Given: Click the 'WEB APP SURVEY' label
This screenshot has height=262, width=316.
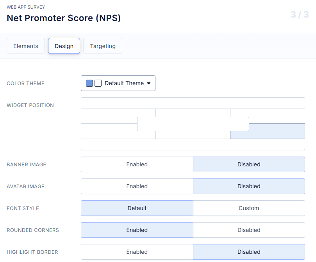Looking at the screenshot, I should pos(26,7).
